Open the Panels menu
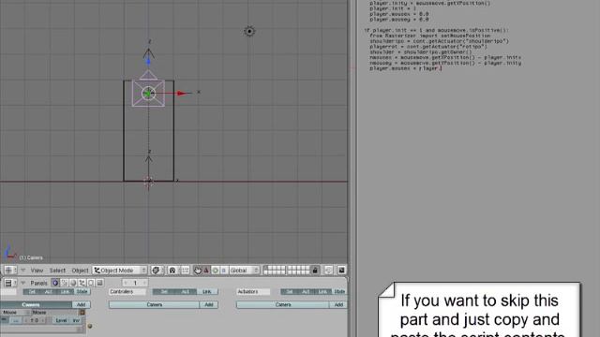The height and width of the screenshot is (337, 600). [x=38, y=283]
